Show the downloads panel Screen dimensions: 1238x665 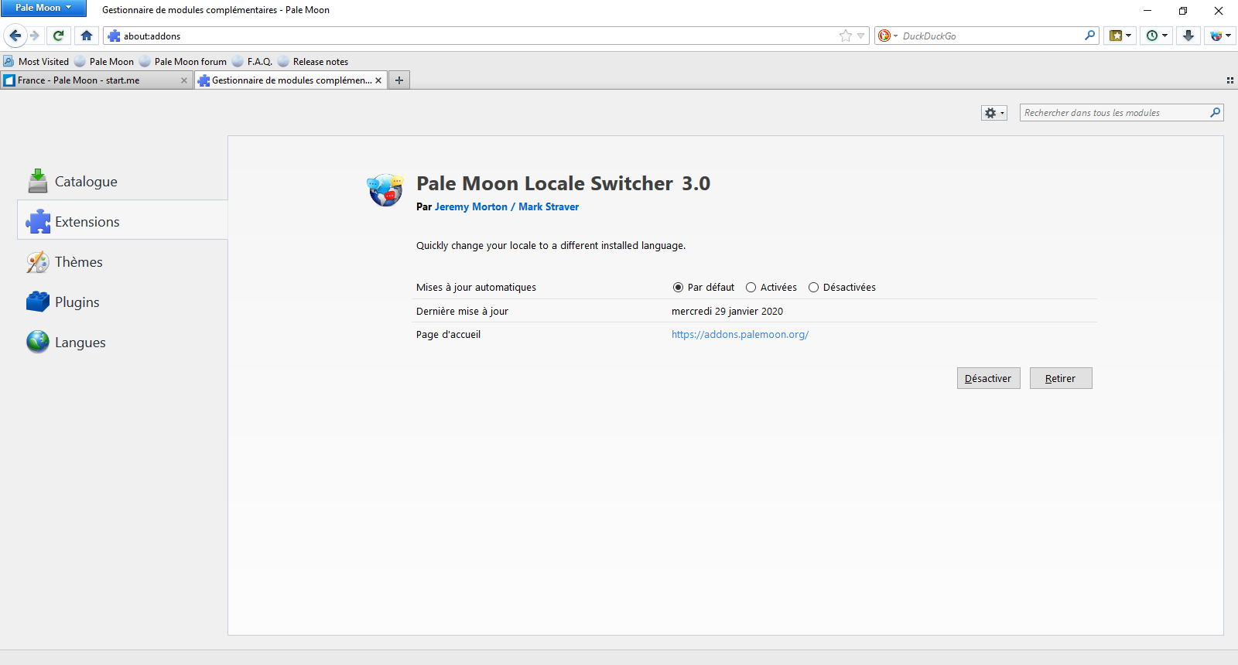pyautogui.click(x=1188, y=36)
